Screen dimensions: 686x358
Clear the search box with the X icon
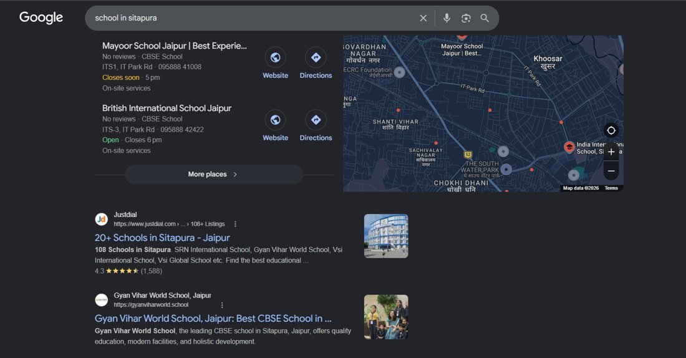pos(423,18)
